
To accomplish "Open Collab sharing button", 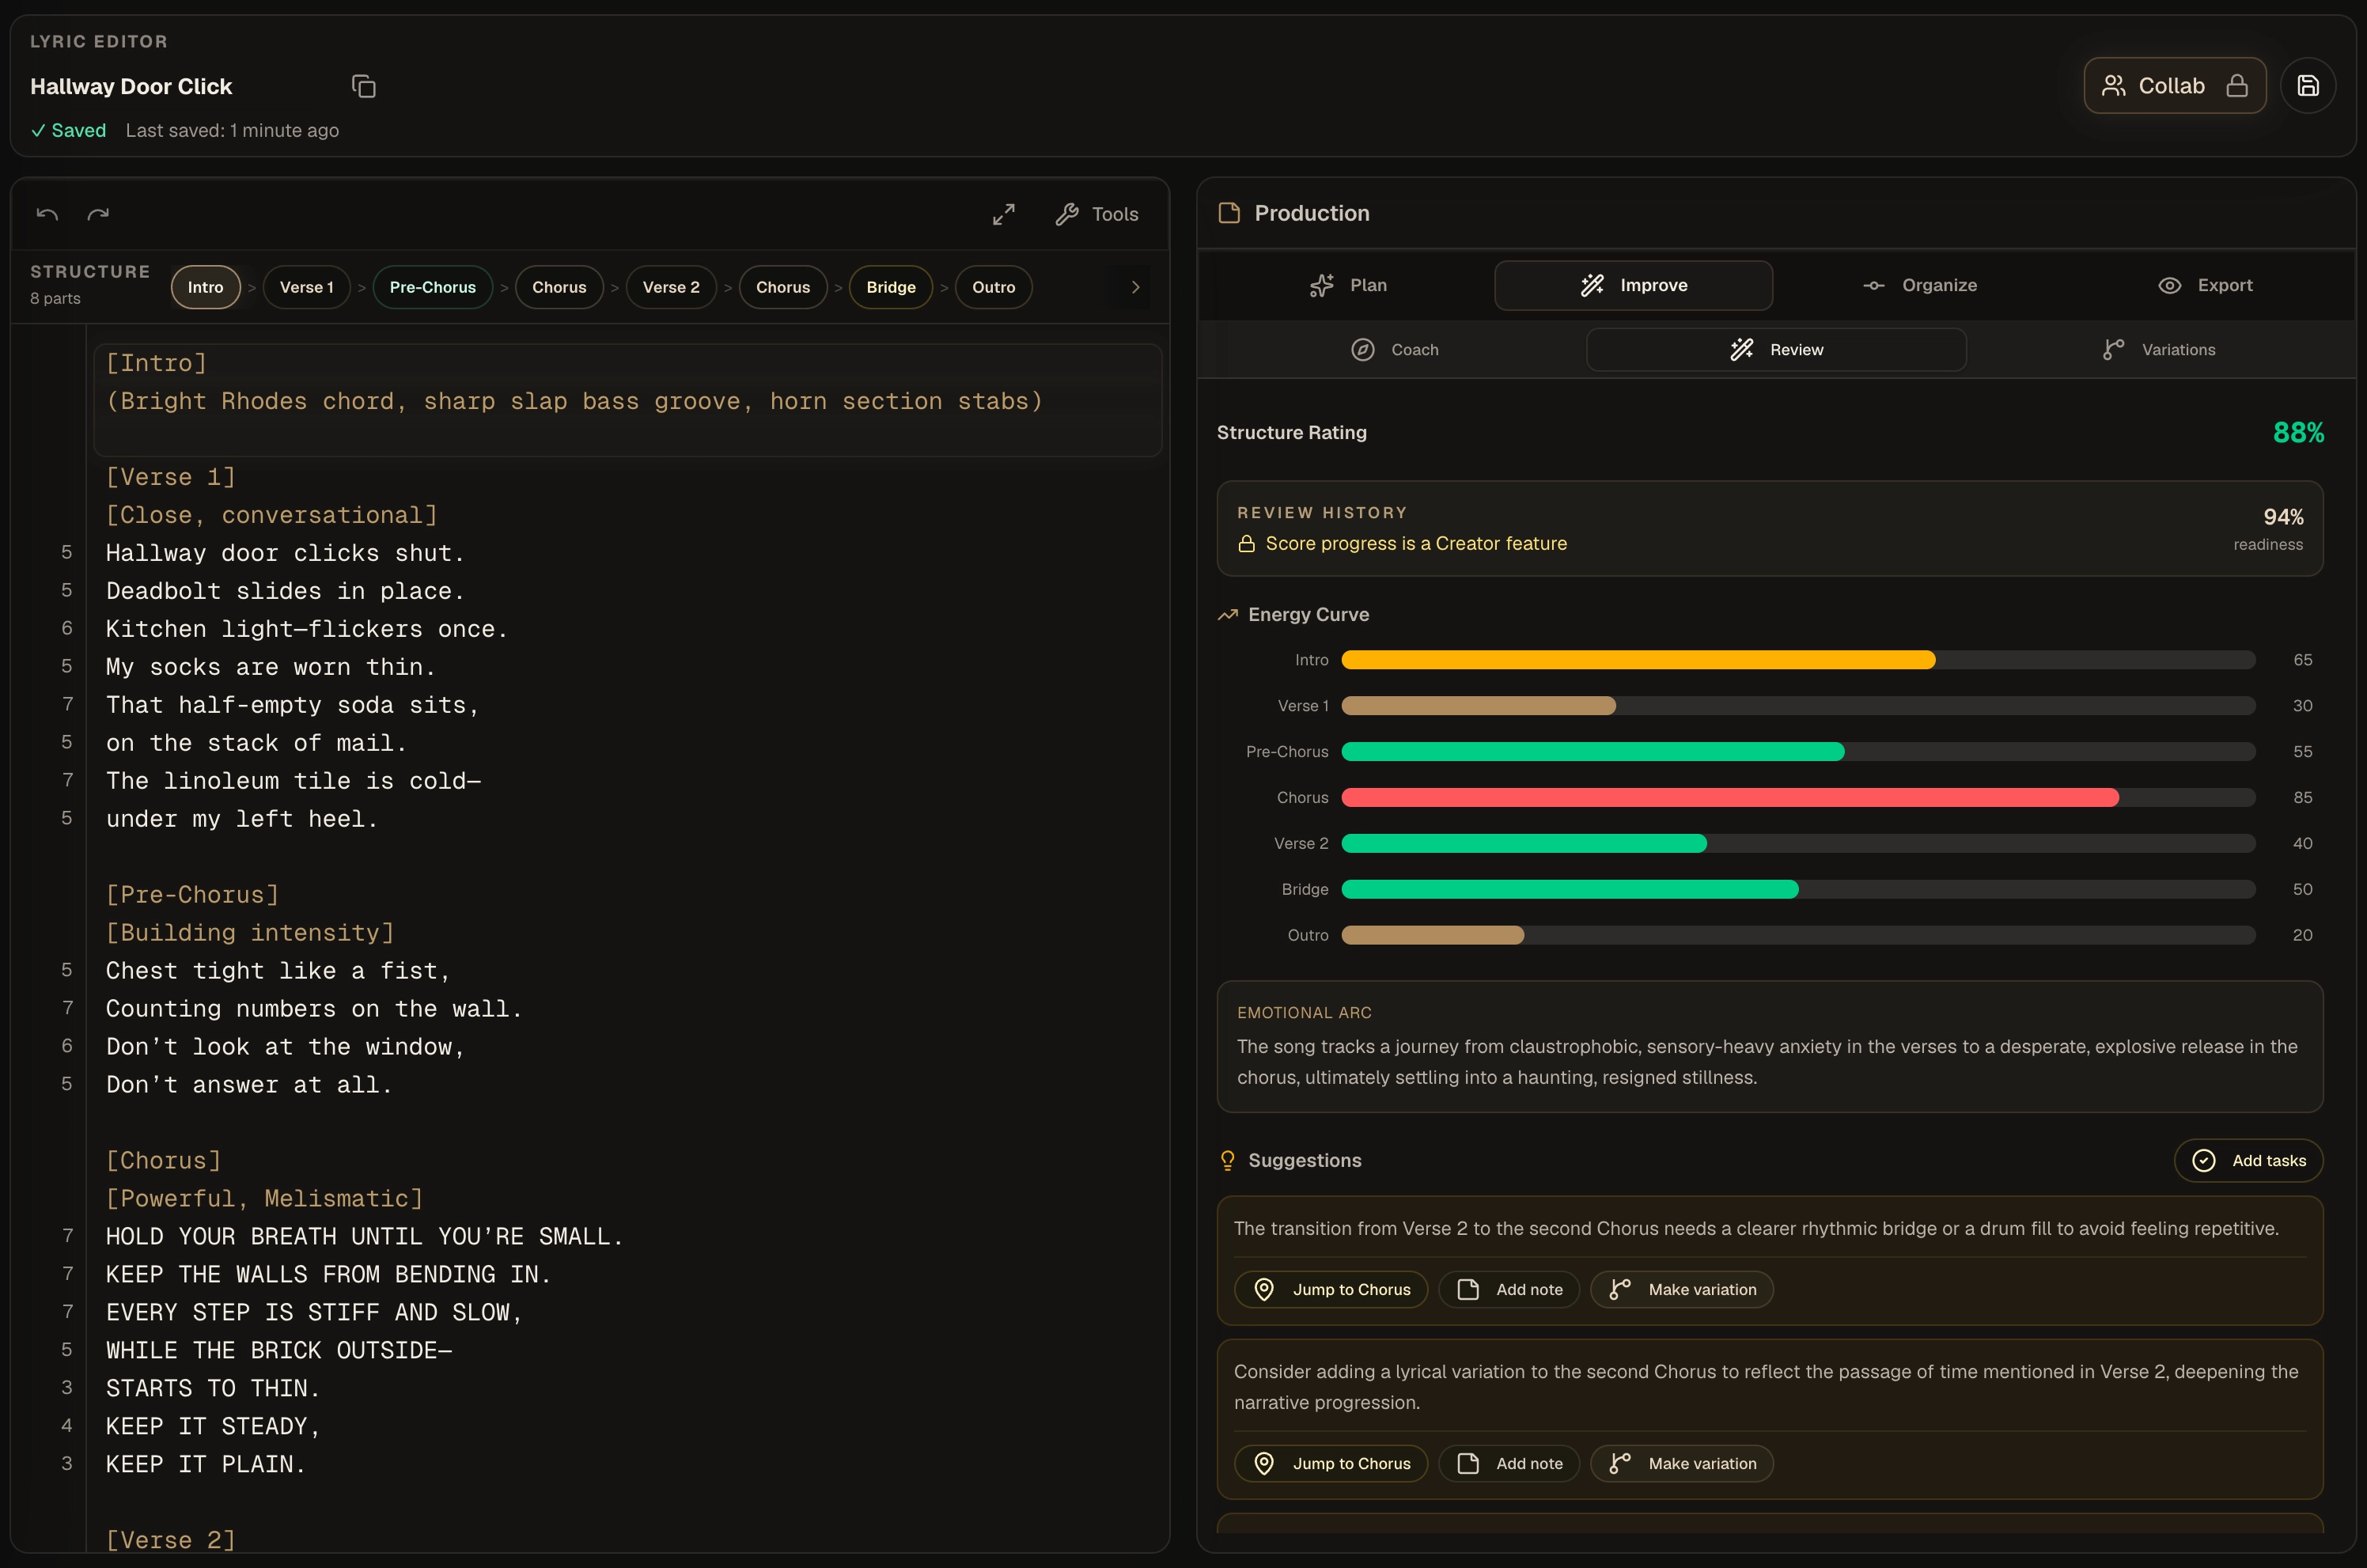I will point(2174,86).
